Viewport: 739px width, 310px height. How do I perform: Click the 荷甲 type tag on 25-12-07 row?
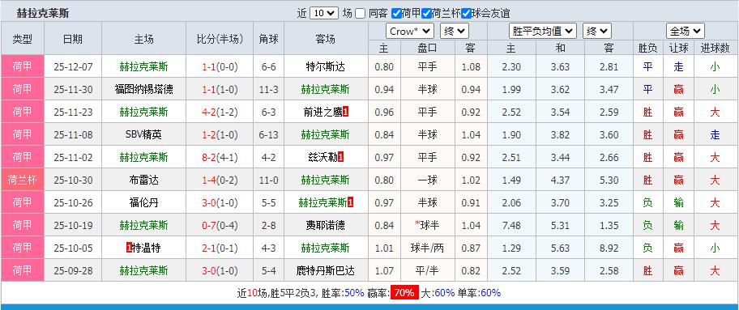pyautogui.click(x=22, y=66)
